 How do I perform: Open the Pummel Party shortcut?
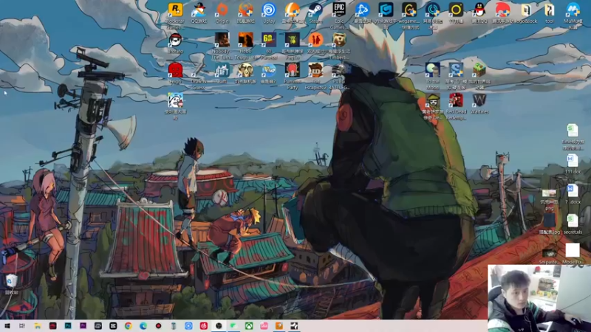coord(292,70)
